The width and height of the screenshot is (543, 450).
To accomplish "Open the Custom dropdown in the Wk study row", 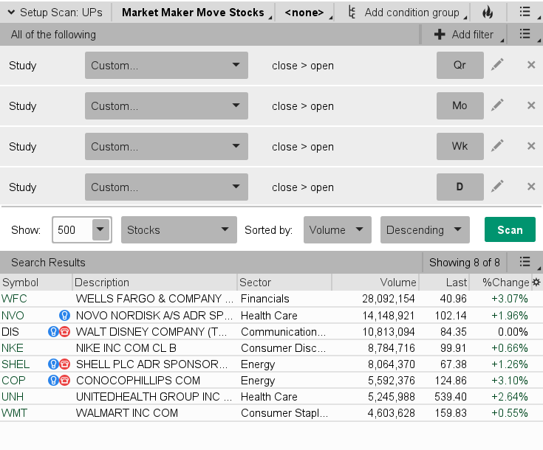I will click(x=166, y=146).
